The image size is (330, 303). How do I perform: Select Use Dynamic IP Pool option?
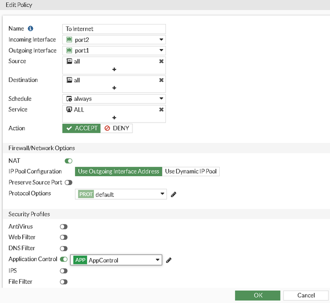[x=191, y=172]
